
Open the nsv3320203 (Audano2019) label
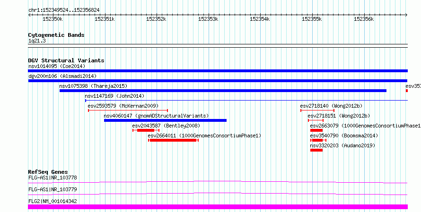tap(342, 145)
